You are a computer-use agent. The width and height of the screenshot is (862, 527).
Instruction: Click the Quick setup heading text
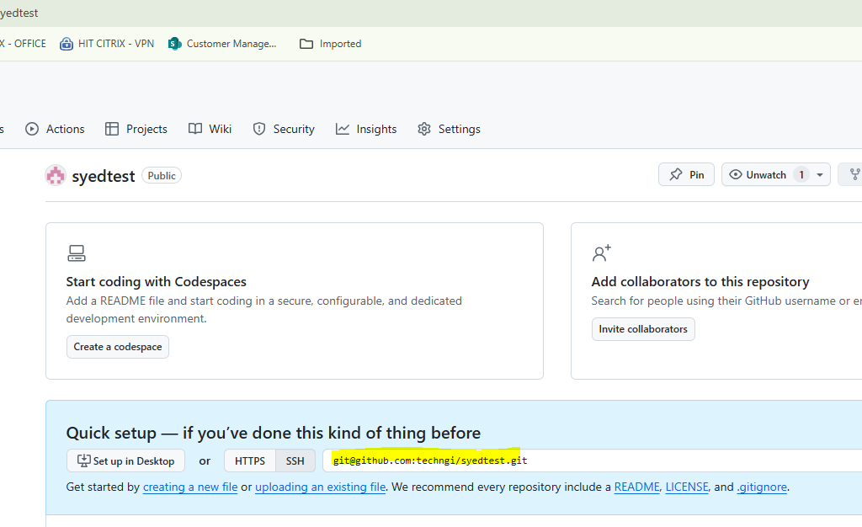(x=274, y=433)
